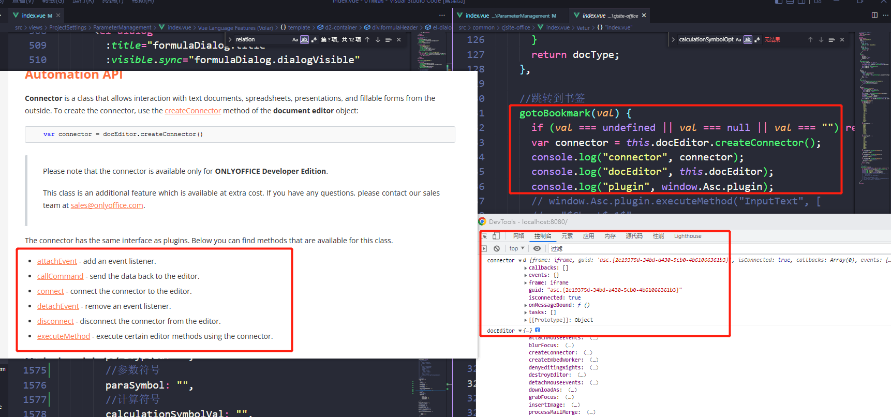Expand the onMessageBound function entry

(526, 305)
